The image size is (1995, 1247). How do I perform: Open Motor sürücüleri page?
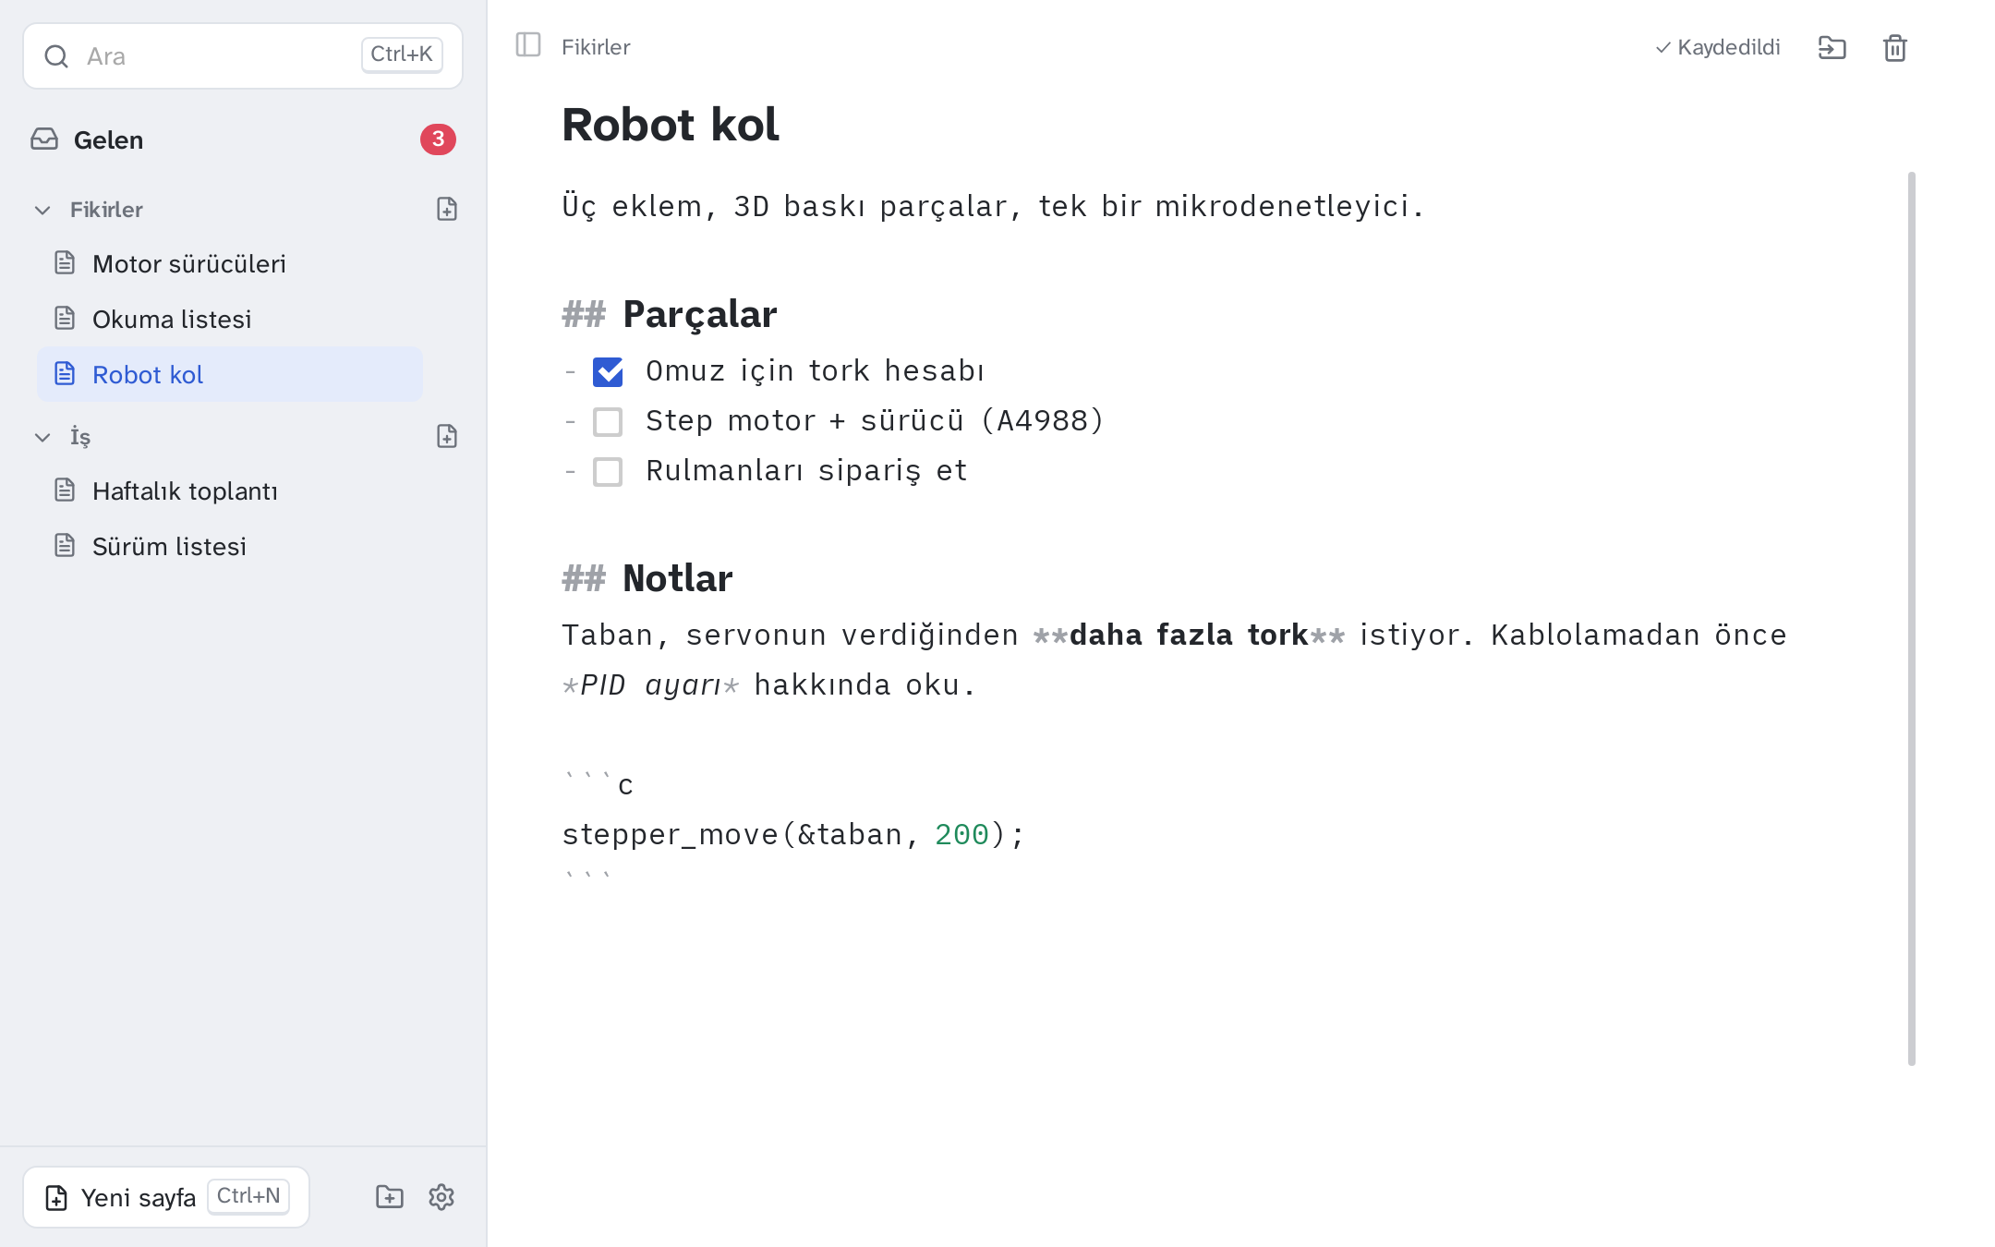point(230,264)
